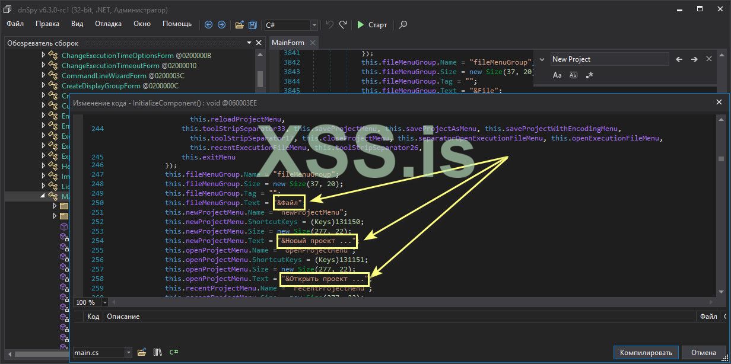
Task: Expand the CommandLineWizardForm tree node
Action: point(43,76)
